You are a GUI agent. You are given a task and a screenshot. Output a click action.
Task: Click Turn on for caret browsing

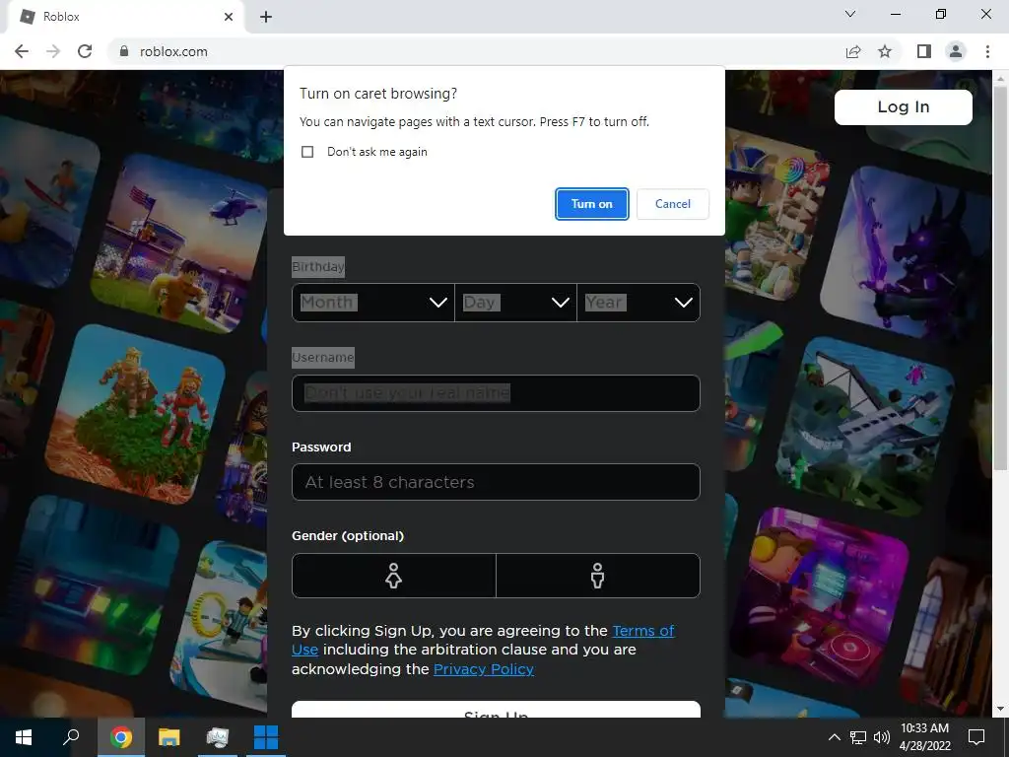tap(591, 204)
